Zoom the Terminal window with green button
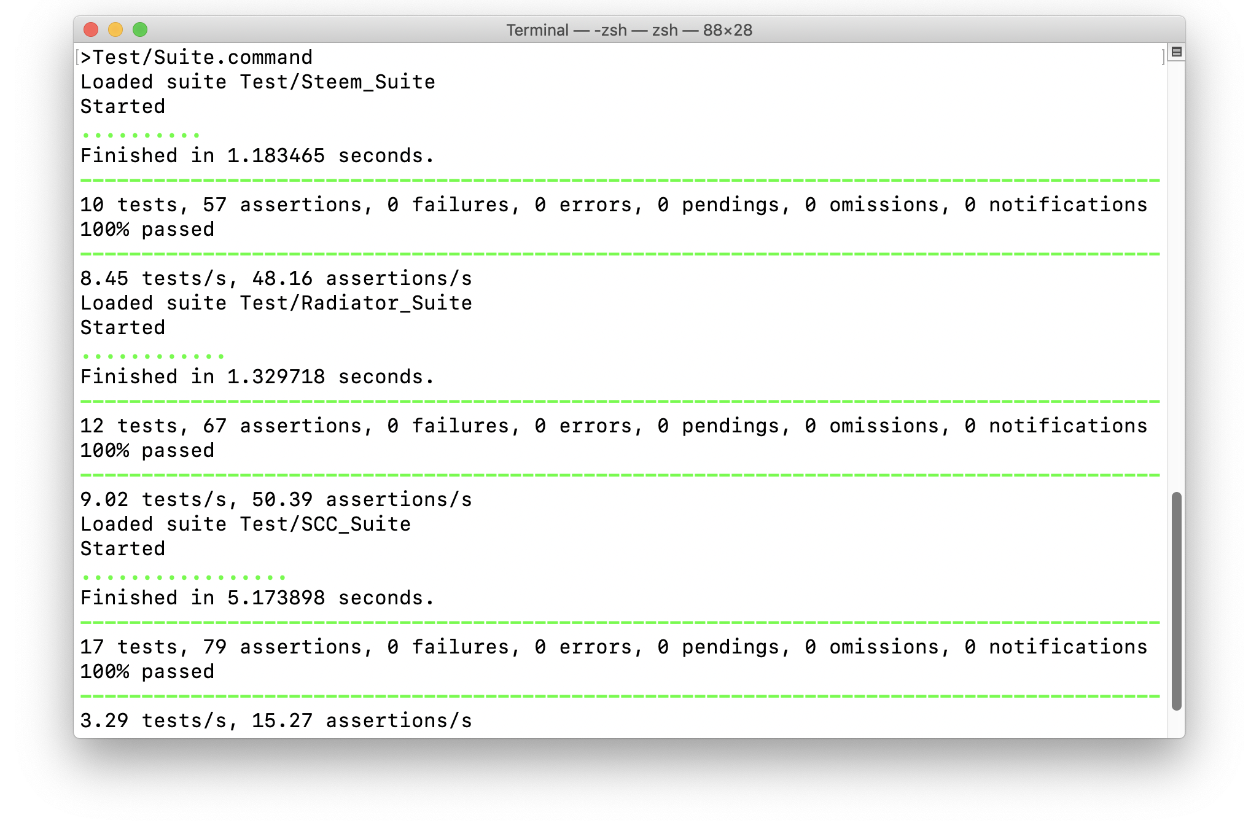The height and width of the screenshot is (823, 1259). [140, 29]
